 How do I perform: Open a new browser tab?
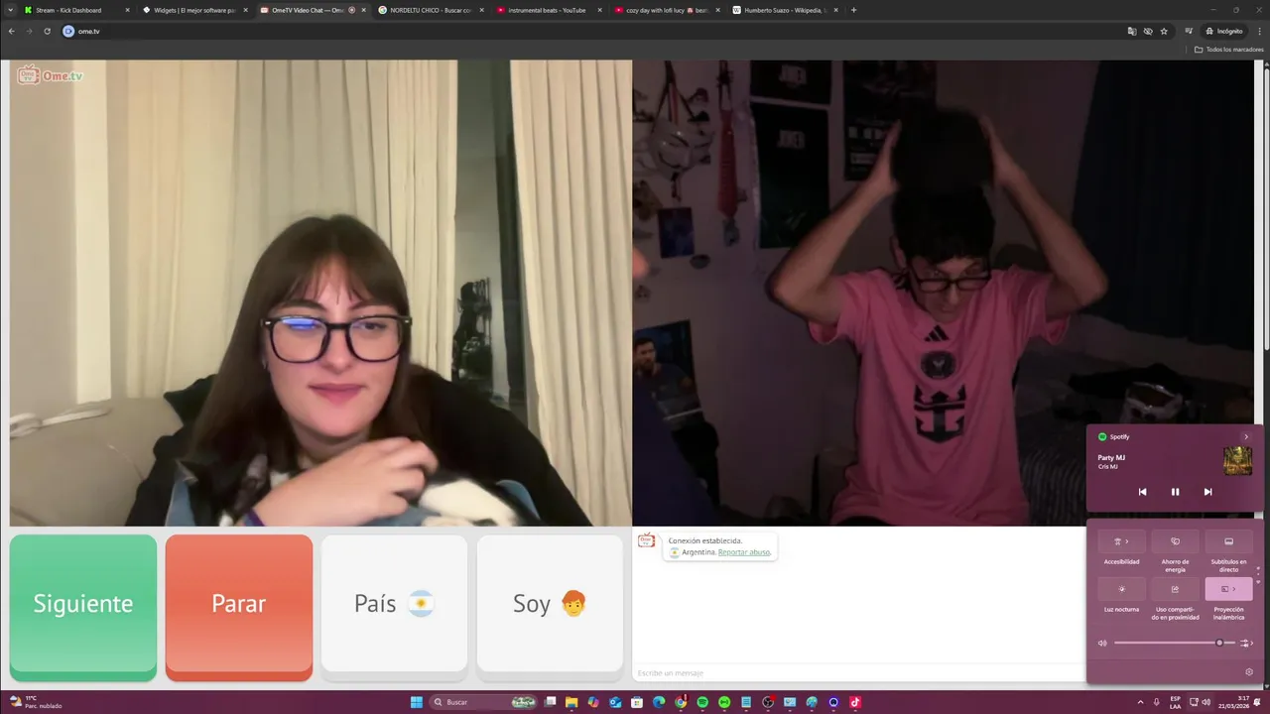click(x=854, y=10)
